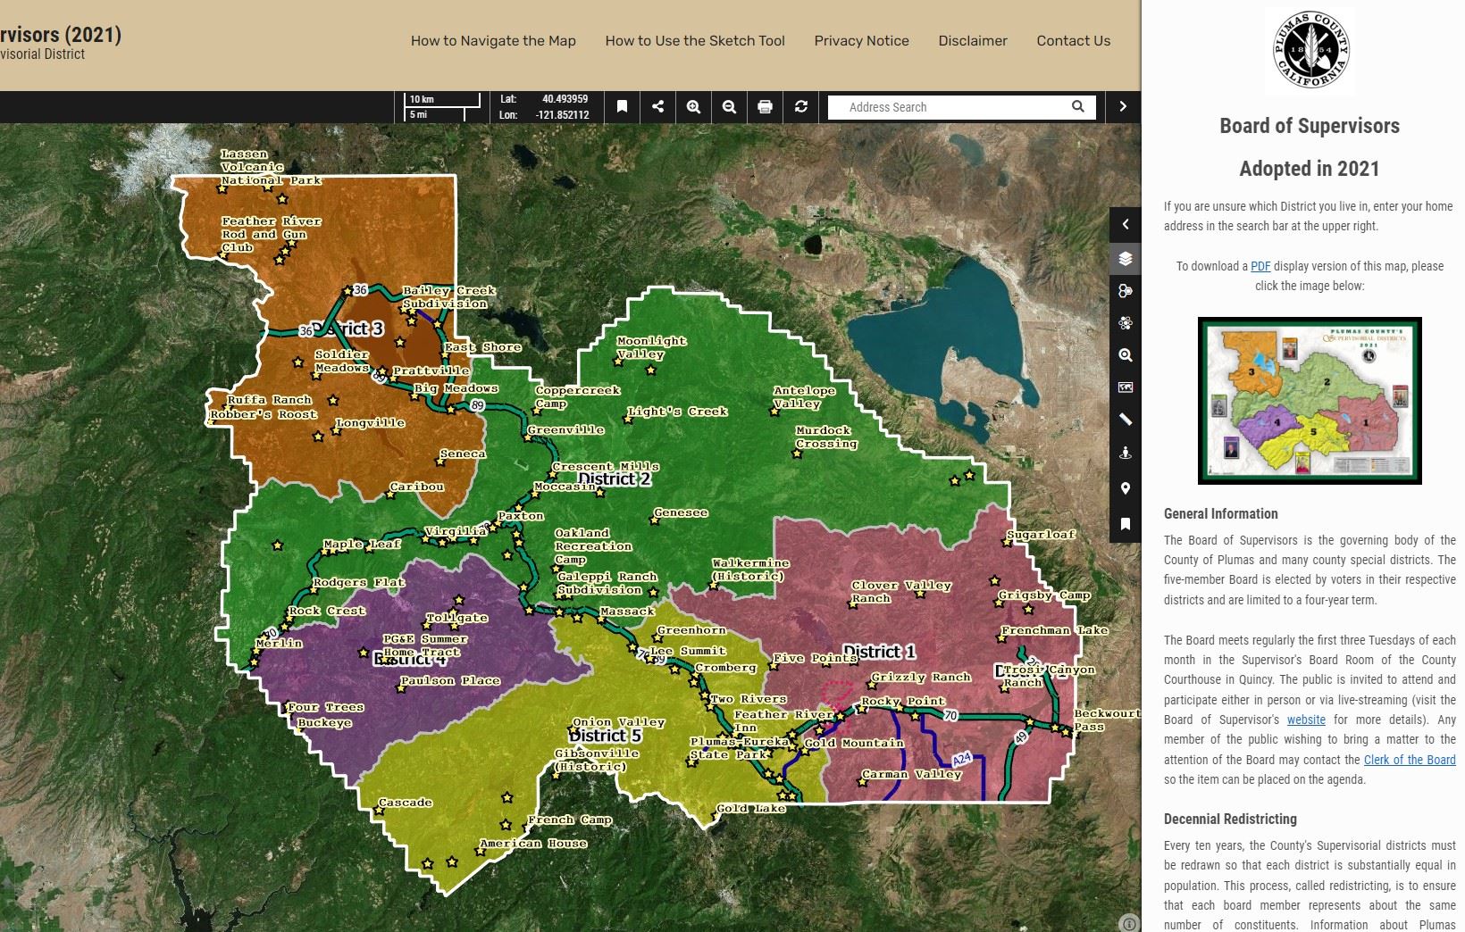Collapse the tool sidebar with the left chevron

click(1125, 225)
